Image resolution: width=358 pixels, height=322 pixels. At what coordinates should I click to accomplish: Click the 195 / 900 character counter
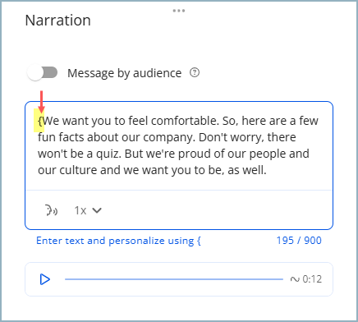(299, 241)
